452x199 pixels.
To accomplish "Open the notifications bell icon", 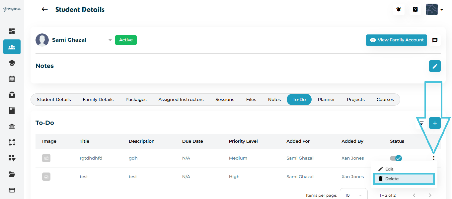I will pyautogui.click(x=399, y=10).
